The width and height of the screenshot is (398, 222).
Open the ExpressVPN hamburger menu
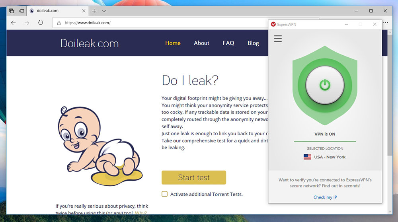pyautogui.click(x=278, y=39)
